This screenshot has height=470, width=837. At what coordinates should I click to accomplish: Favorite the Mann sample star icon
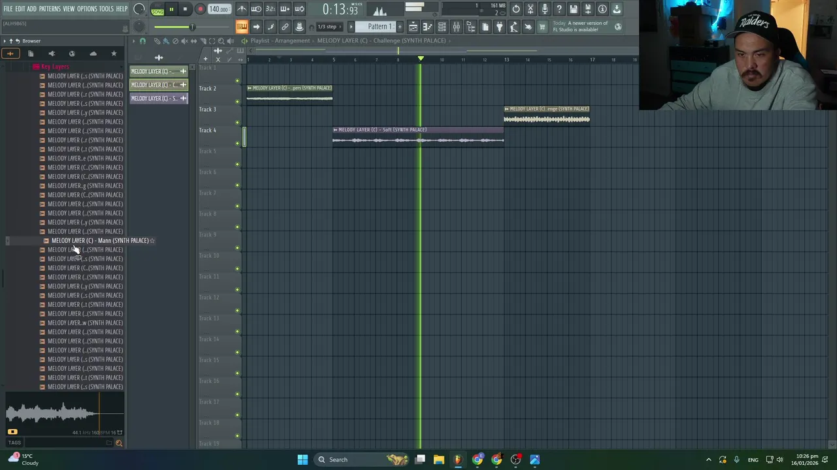tap(152, 241)
